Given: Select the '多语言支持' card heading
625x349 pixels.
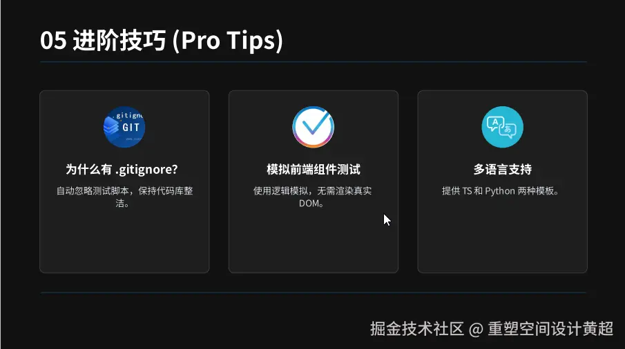Looking at the screenshot, I should pos(502,169).
